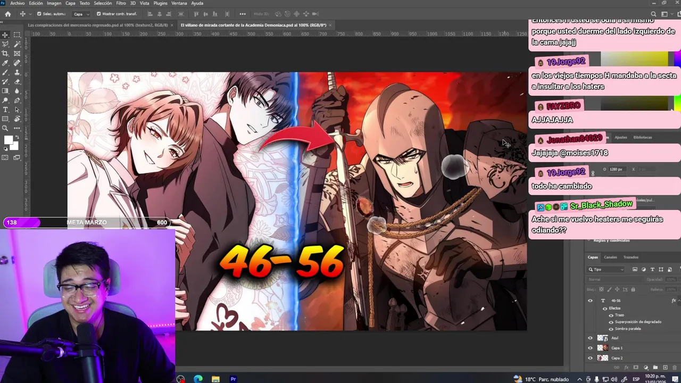Click the trash icon in Capas panel
This screenshot has width=681, height=383.
[x=675, y=368]
